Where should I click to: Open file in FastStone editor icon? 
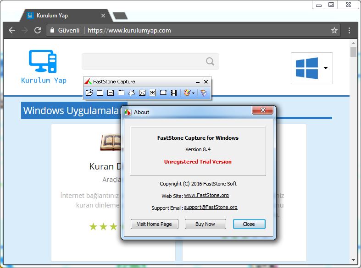tap(89, 93)
